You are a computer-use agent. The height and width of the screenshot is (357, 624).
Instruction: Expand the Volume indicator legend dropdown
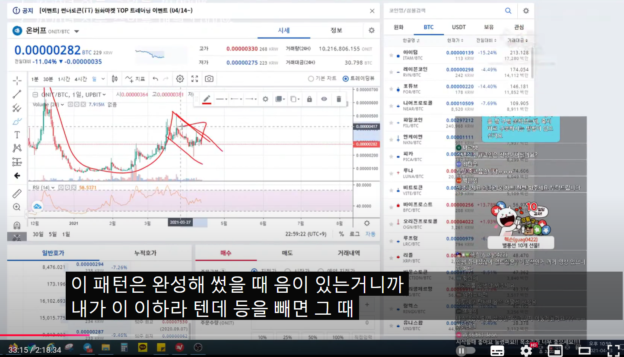coord(62,104)
